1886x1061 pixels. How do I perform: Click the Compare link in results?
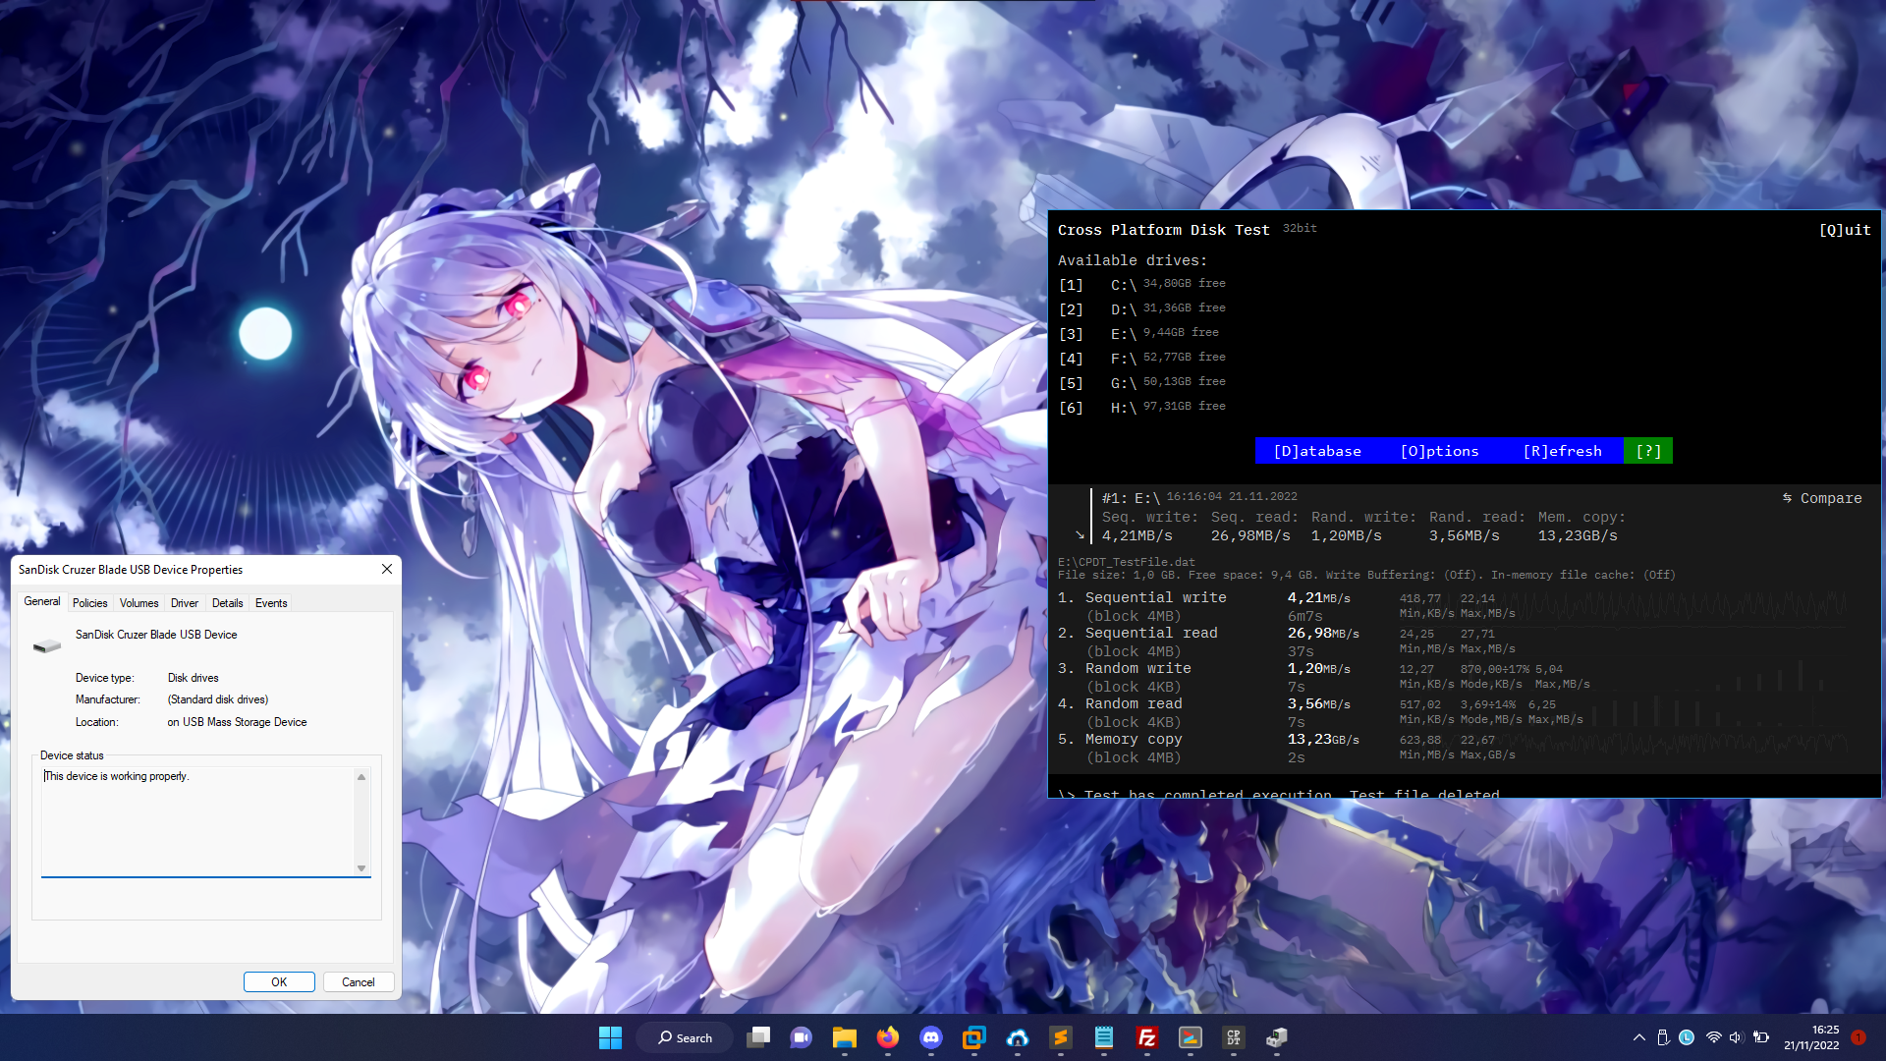click(x=1831, y=498)
